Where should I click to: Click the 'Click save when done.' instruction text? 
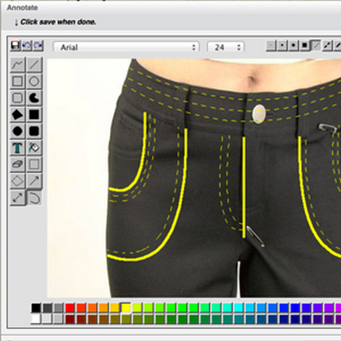pos(58,22)
